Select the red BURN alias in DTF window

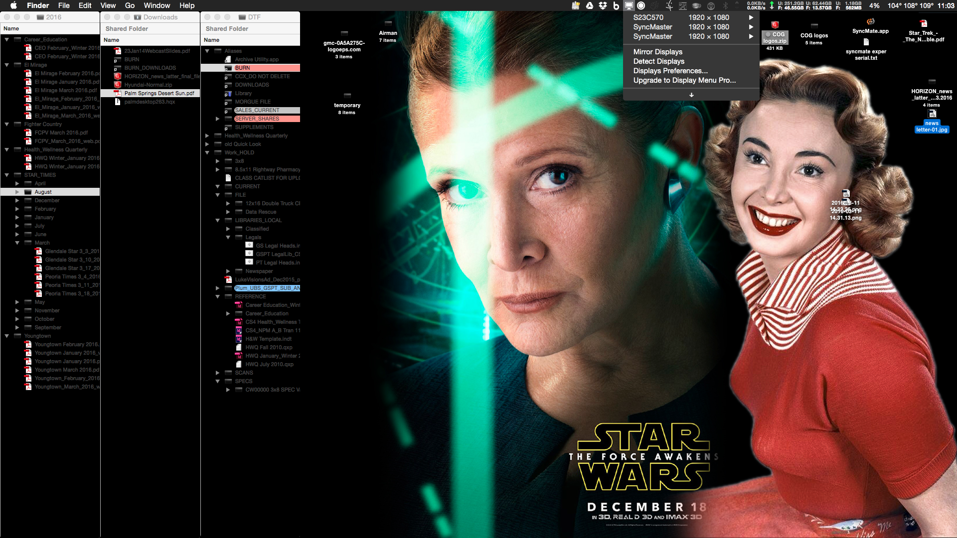pos(250,68)
